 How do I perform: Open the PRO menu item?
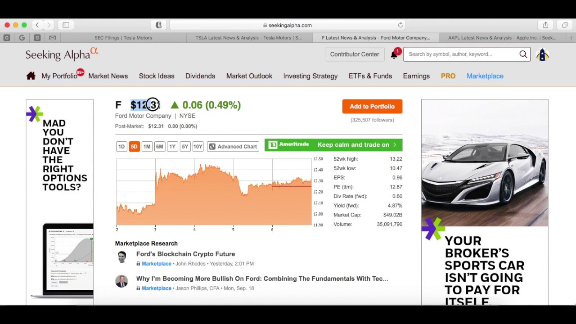tap(448, 76)
